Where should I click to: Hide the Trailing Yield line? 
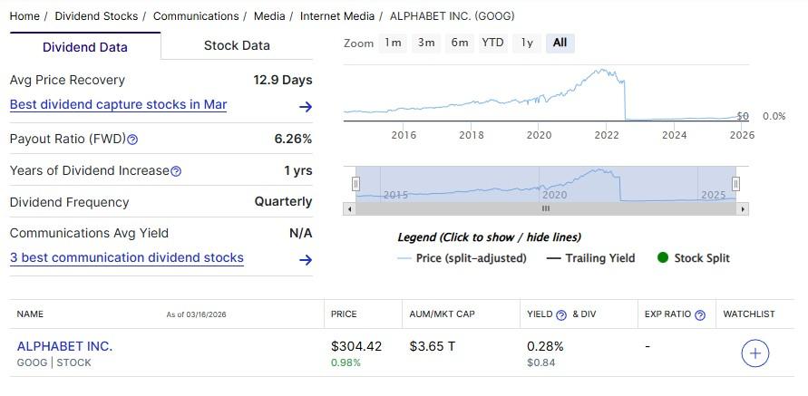pos(590,258)
